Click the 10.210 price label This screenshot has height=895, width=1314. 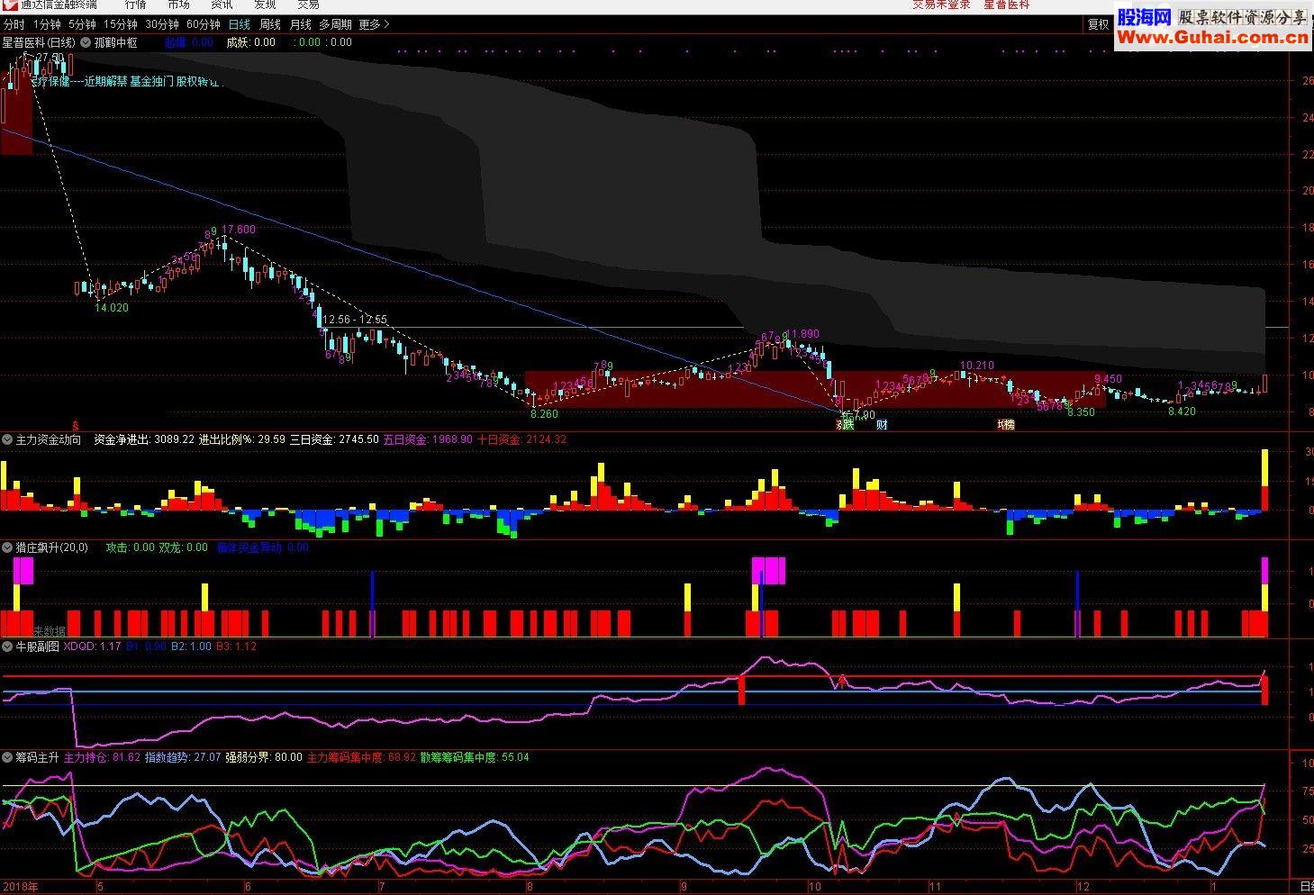point(978,365)
